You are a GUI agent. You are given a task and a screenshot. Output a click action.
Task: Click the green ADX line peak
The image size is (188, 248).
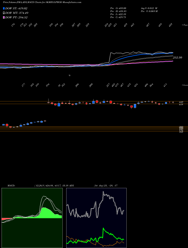(x=103, y=228)
